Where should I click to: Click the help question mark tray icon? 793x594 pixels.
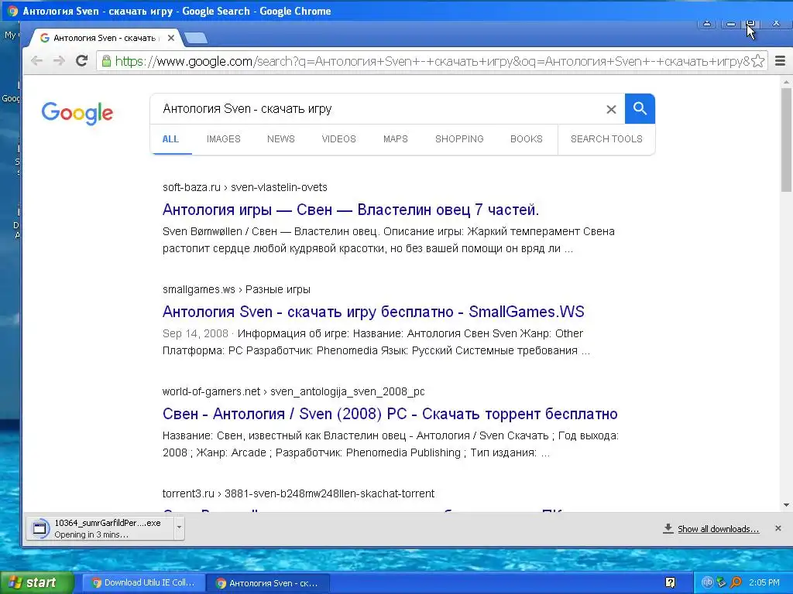coord(671,583)
